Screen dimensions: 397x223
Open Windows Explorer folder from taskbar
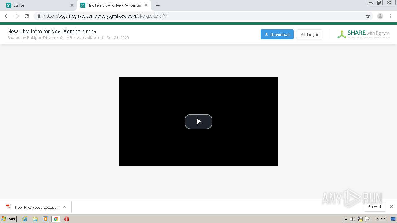coord(35,219)
